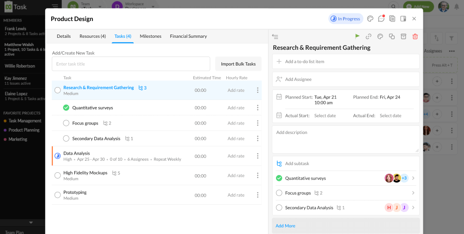This screenshot has height=234, width=464.
Task: Collapse task detail panel with arrow icon
Action: point(275,37)
